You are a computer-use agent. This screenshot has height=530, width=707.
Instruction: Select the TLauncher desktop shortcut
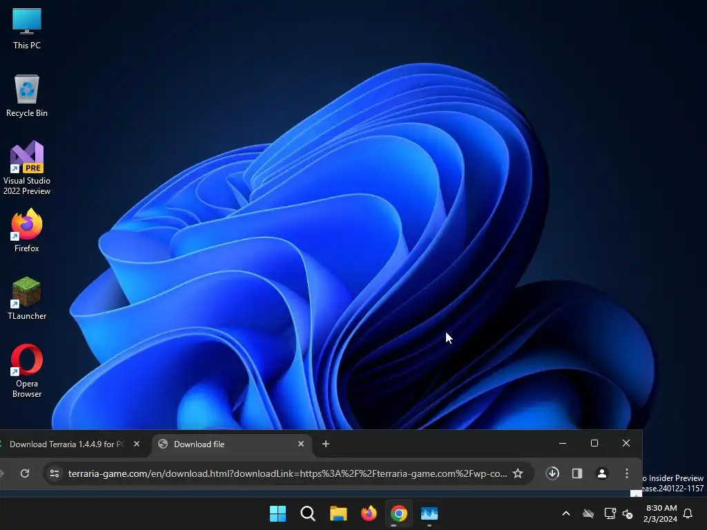[27, 298]
